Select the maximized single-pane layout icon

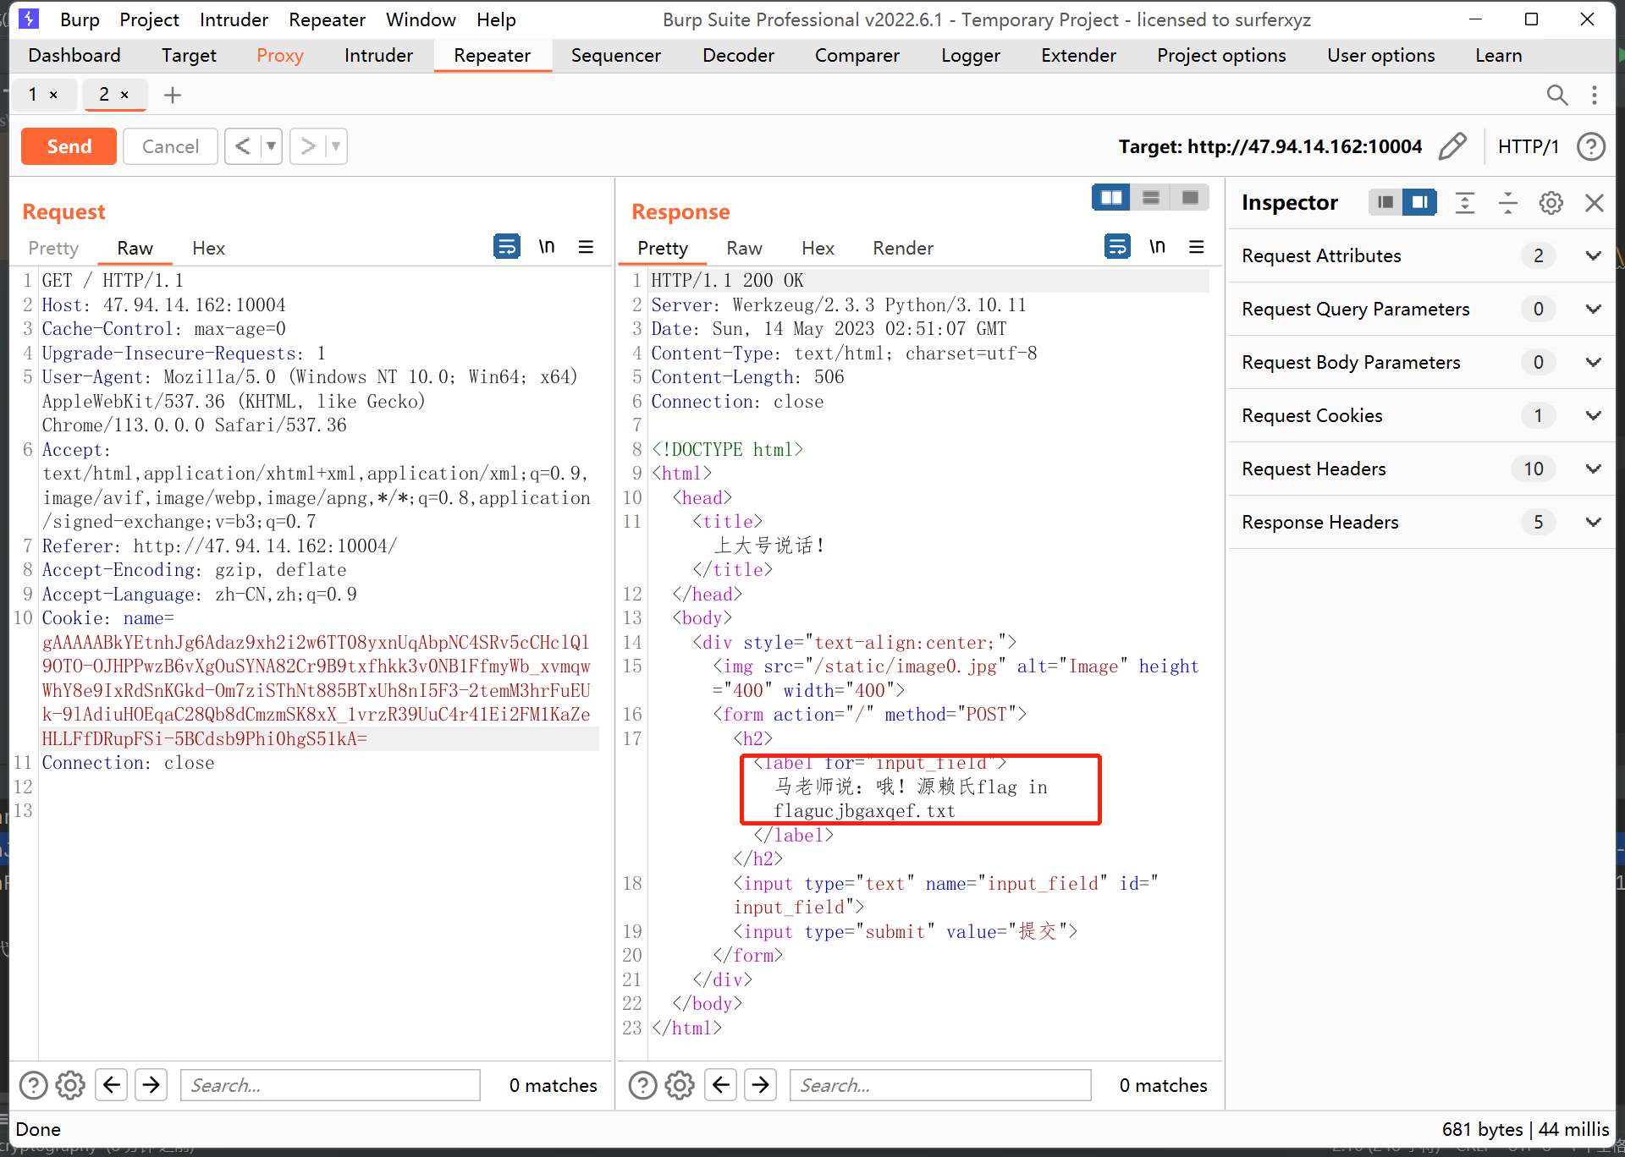coord(1190,197)
